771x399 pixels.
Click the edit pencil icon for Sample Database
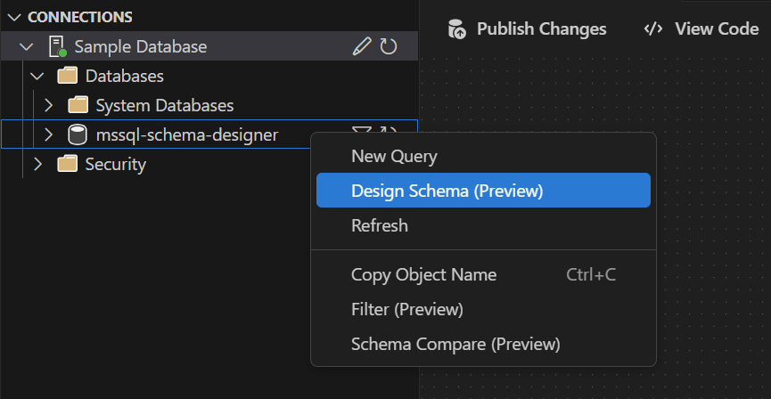point(361,46)
